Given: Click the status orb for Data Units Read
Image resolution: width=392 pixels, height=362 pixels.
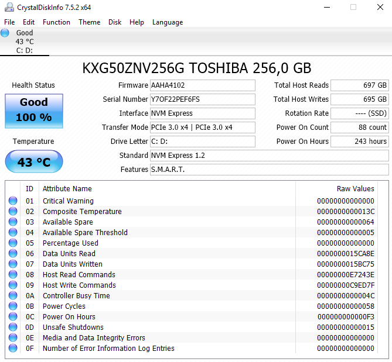Looking at the screenshot, I should pyautogui.click(x=13, y=253).
